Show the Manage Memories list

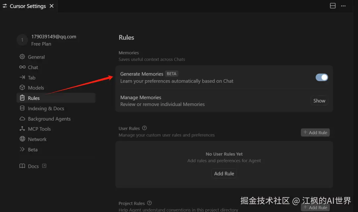(319, 101)
